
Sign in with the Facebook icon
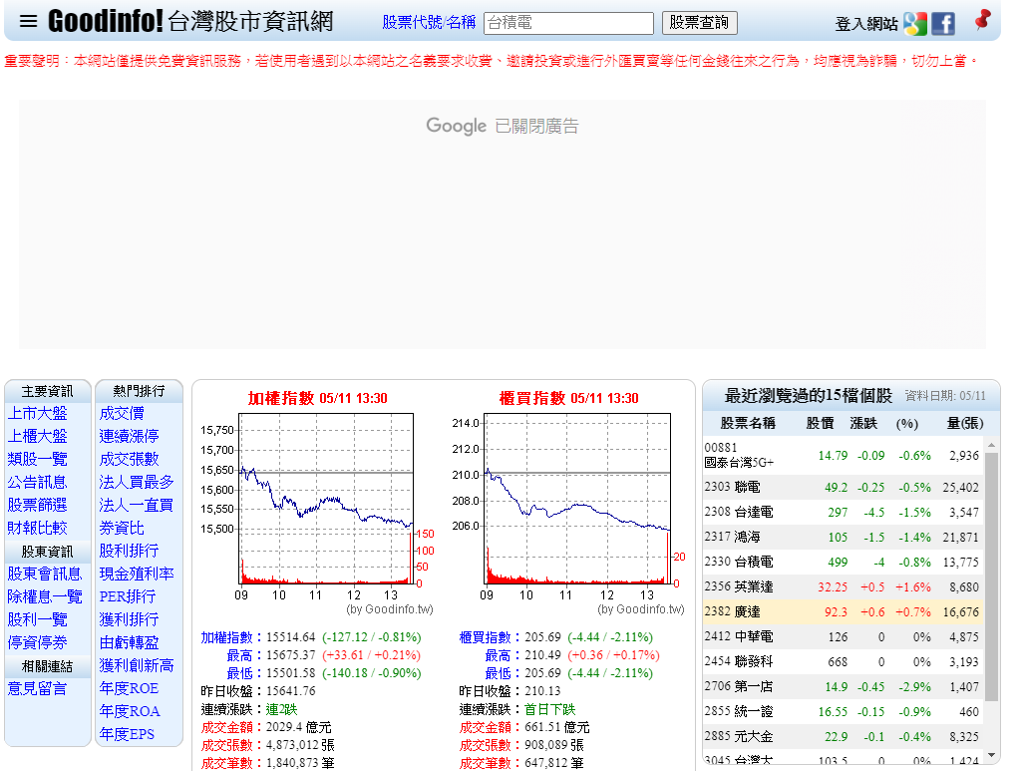coord(943,24)
